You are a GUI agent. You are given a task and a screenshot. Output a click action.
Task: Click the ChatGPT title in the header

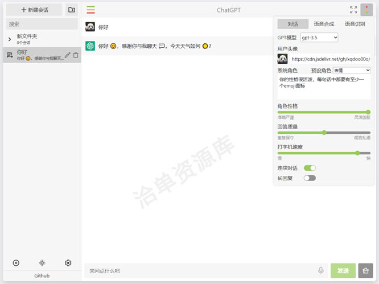tap(228, 10)
